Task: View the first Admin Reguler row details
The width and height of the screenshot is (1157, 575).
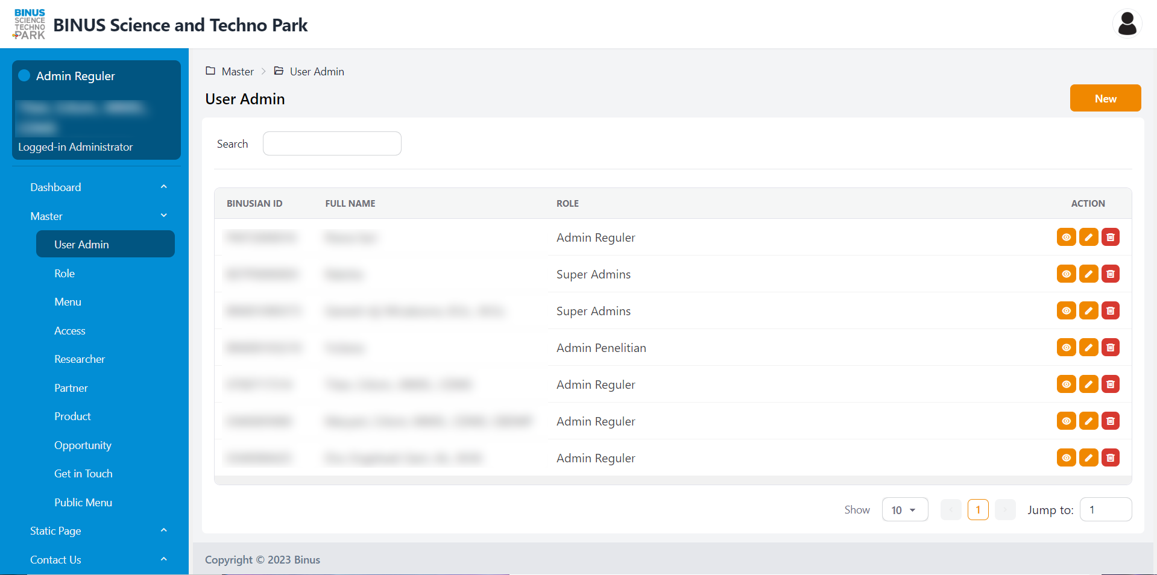Action: [x=1066, y=237]
